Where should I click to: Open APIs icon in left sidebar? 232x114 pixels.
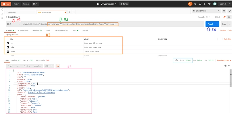click(x=2, y=18)
